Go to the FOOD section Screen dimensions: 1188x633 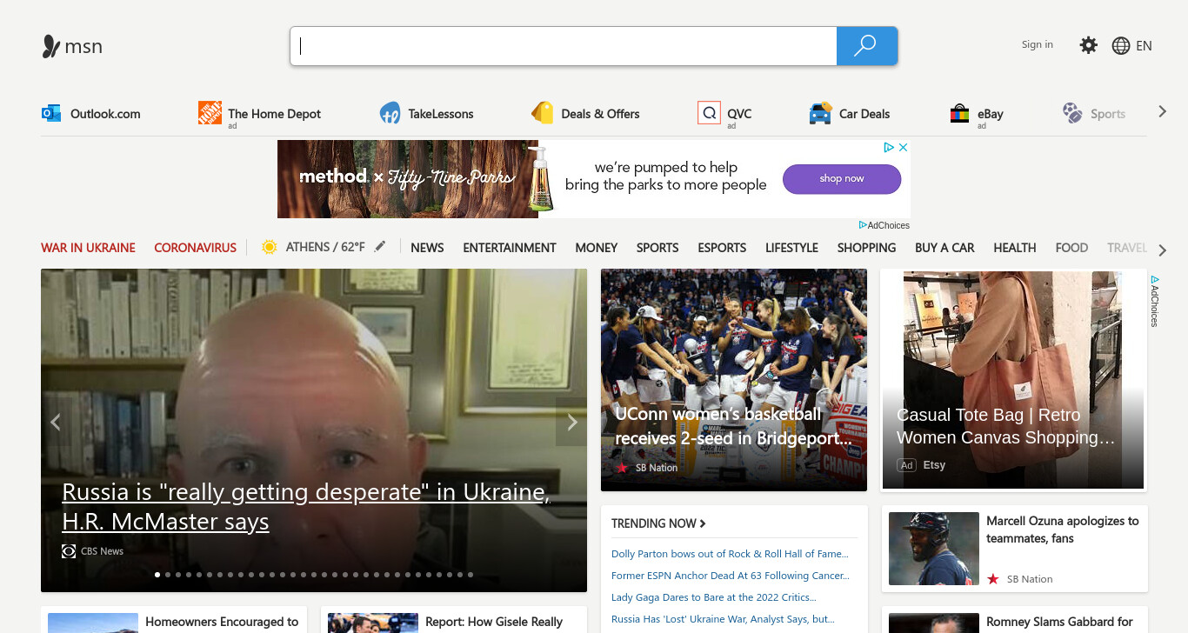pyautogui.click(x=1071, y=248)
